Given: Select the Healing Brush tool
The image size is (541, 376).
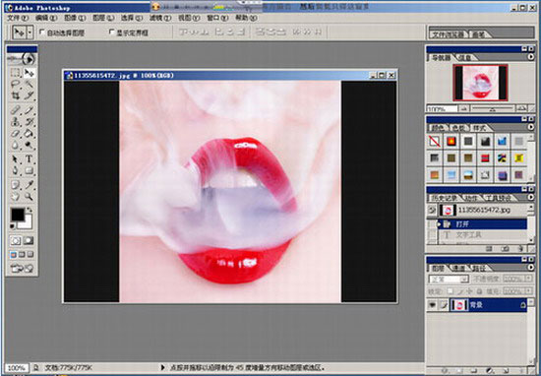Looking at the screenshot, I should [15, 110].
